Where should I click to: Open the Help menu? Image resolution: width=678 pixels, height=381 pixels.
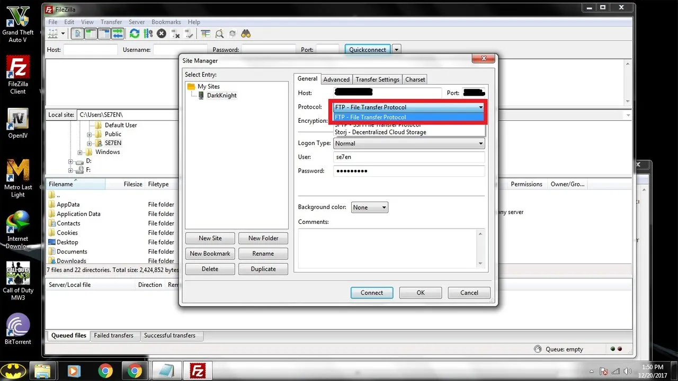(x=194, y=22)
